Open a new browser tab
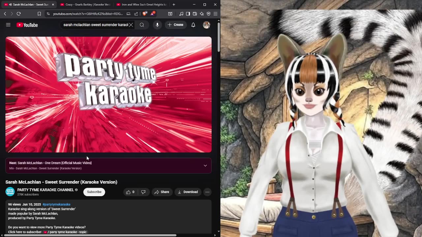The width and height of the screenshot is (422, 237). coord(174,5)
